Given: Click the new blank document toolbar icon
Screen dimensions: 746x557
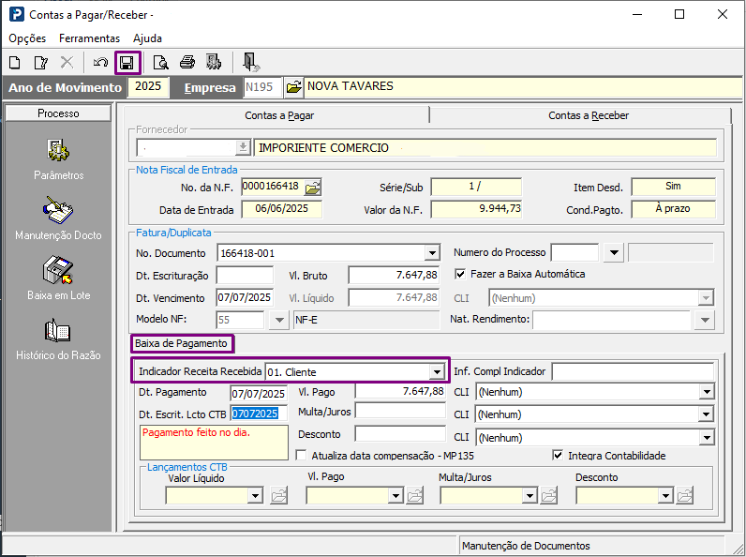Looking at the screenshot, I should [x=15, y=63].
